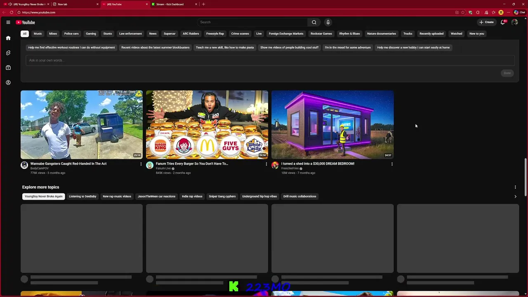
Task: Open the YouTube account avatar menu
Action: point(514,22)
